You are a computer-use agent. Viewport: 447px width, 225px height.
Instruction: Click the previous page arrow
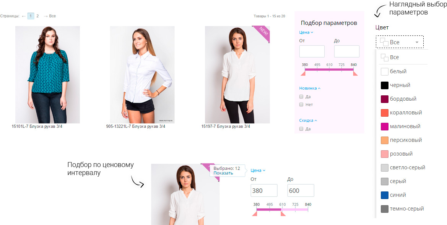[24, 16]
